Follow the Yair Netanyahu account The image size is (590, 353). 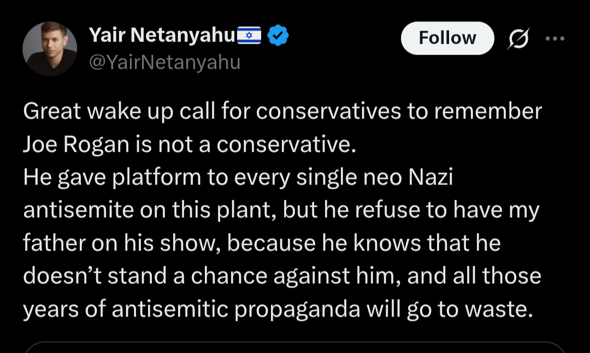(x=447, y=38)
